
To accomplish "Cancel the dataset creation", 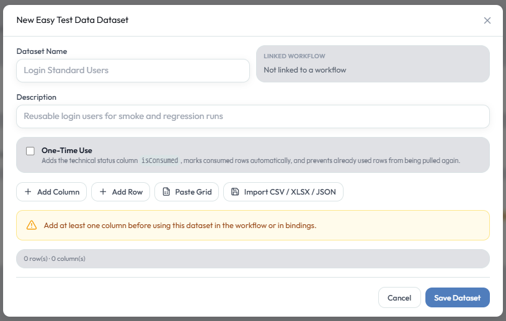I will click(x=399, y=297).
